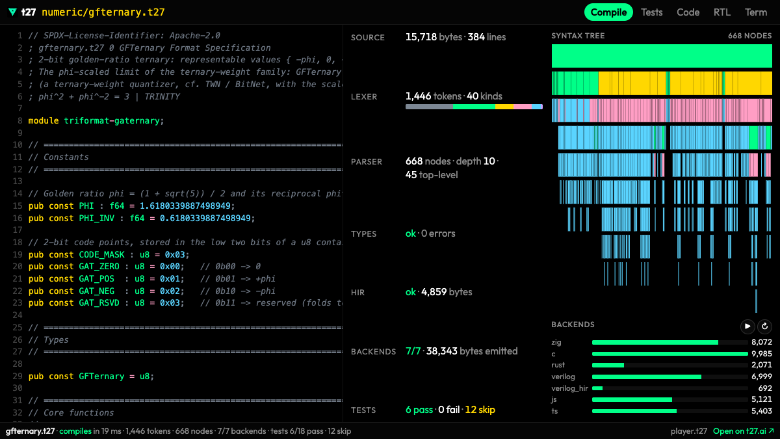Click the '// Core functions' comment line

[x=71, y=412]
